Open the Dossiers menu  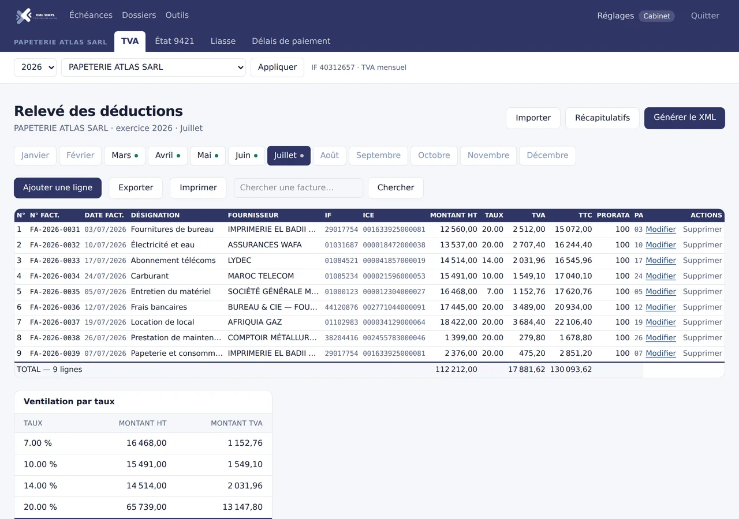139,16
